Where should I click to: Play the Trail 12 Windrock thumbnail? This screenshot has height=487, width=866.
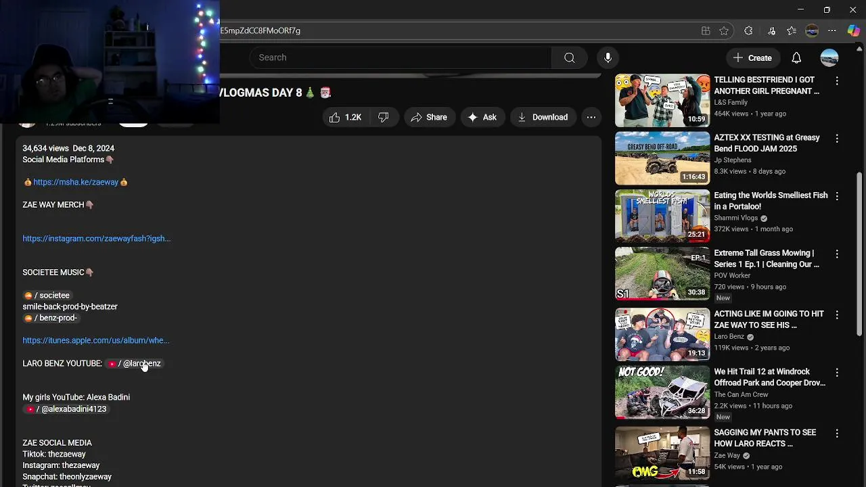[x=662, y=392]
